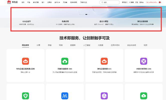
Task: Open the 定价 menu
Action: coord(43,2)
